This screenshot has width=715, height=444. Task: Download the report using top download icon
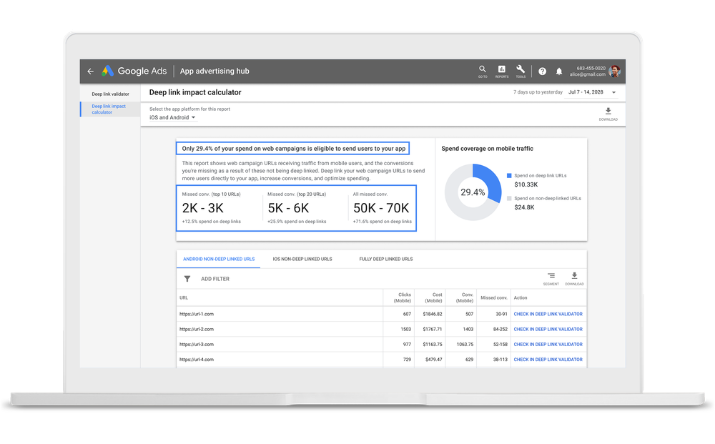point(608,112)
